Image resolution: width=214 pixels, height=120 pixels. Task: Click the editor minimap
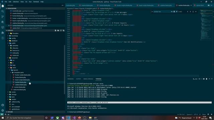206,25
